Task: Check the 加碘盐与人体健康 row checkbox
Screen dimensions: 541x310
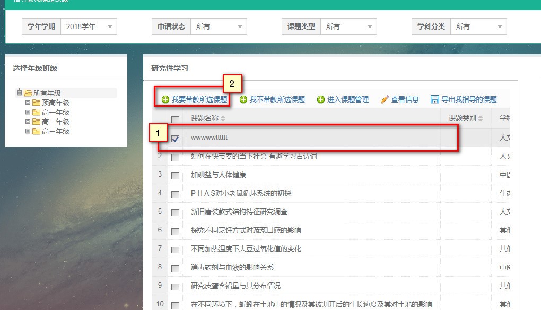Action: pos(176,176)
